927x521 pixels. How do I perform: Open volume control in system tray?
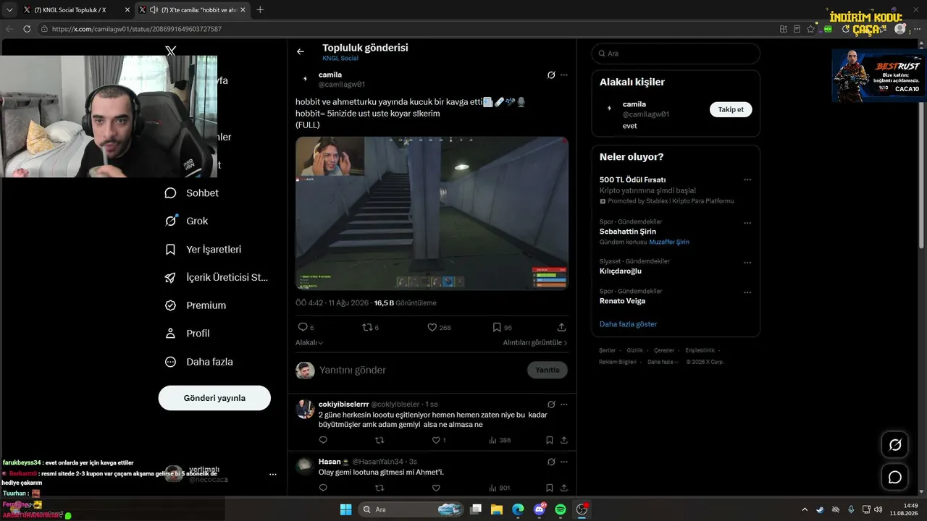[x=878, y=509]
